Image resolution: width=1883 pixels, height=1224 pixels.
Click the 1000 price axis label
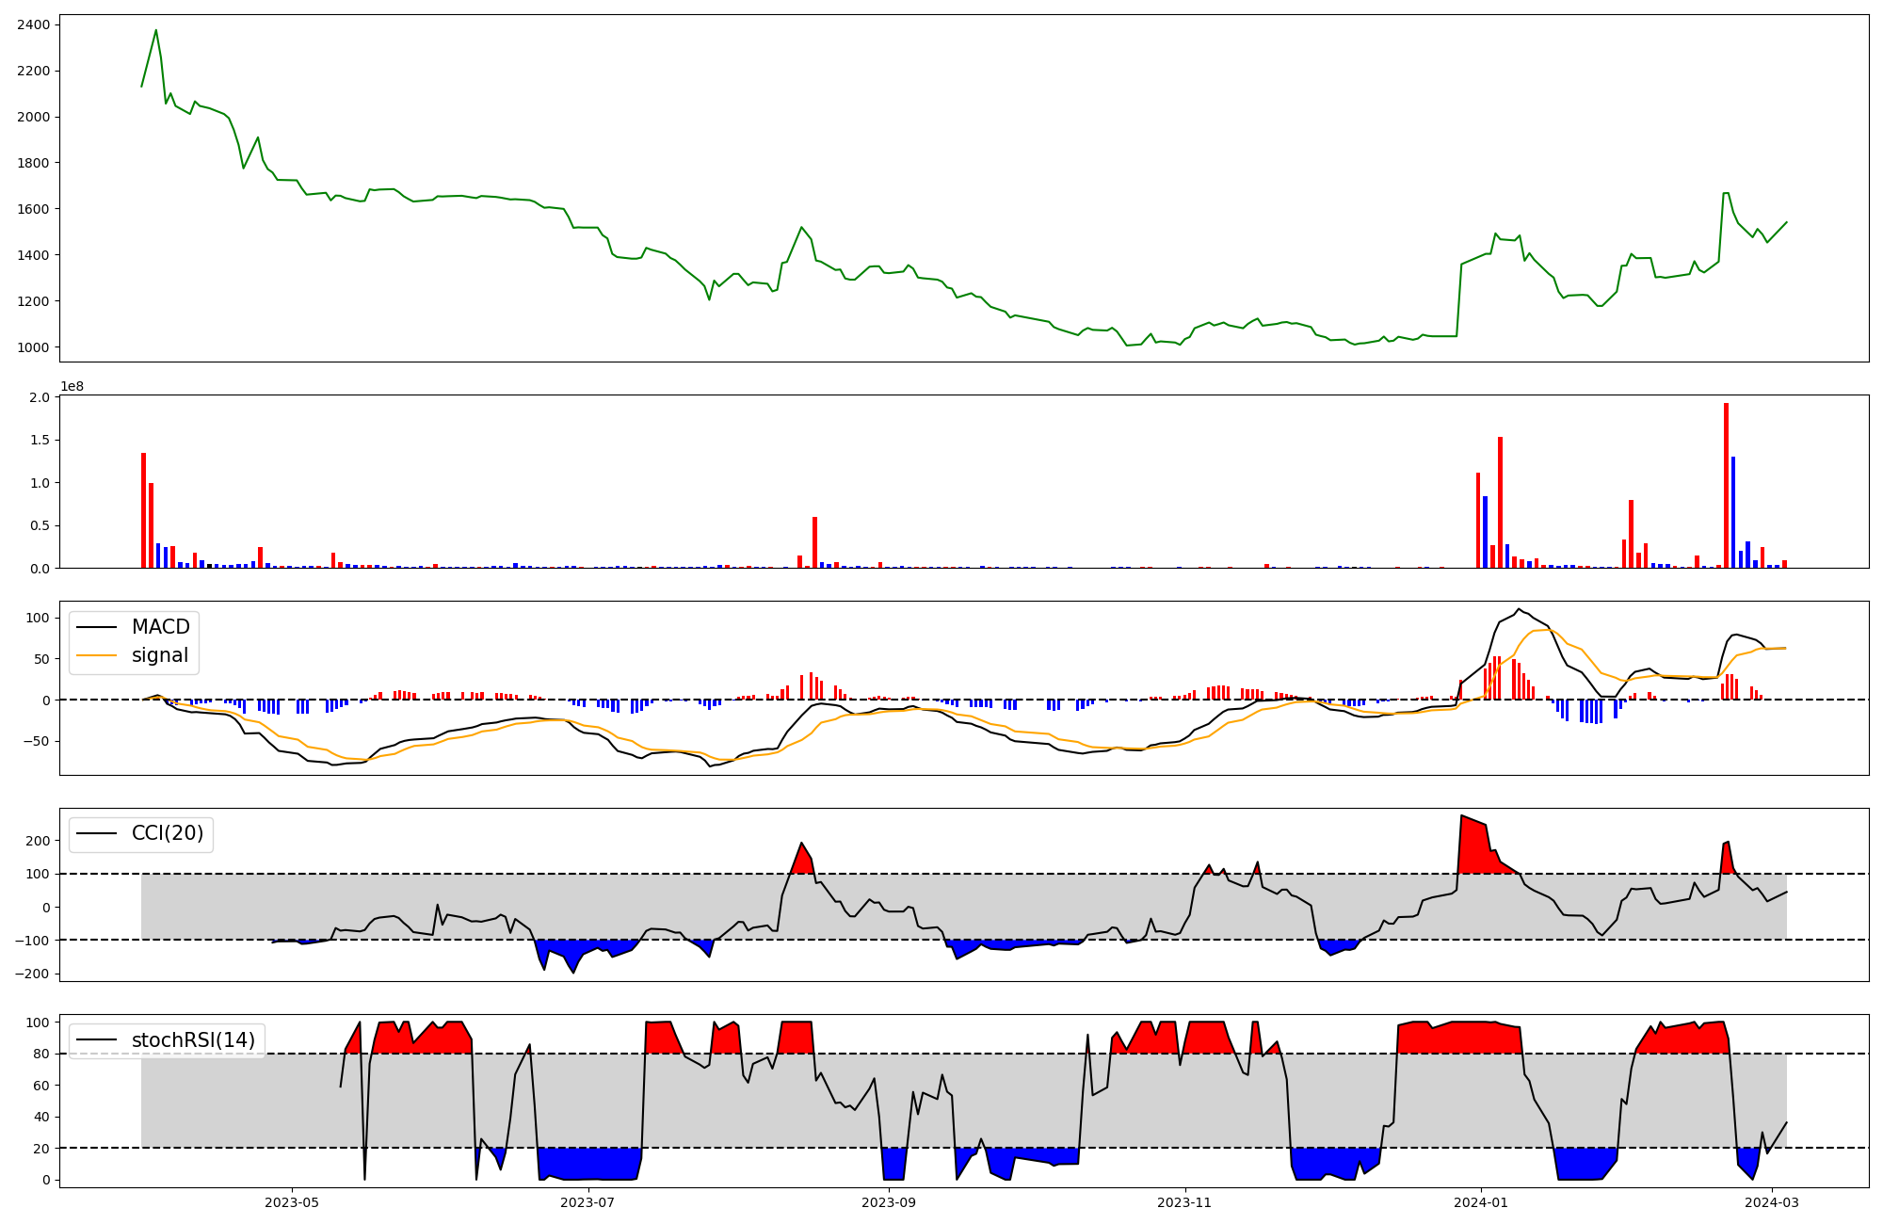tap(33, 347)
